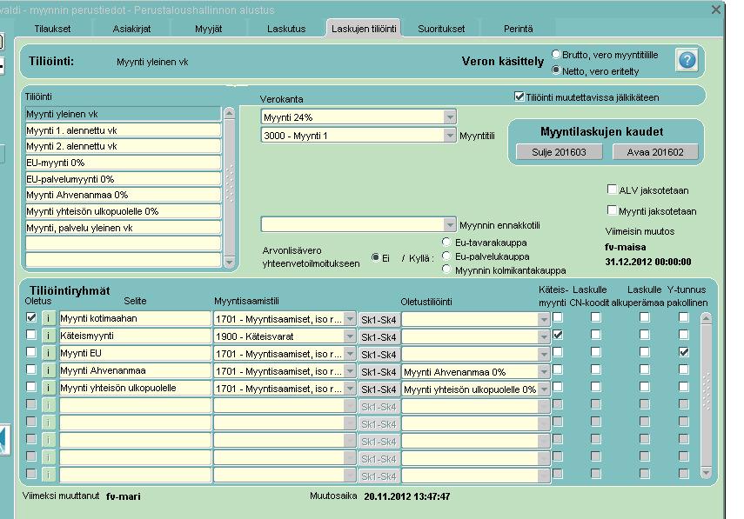
Task: Click Selite field Myynti EU
Action: click(x=135, y=354)
